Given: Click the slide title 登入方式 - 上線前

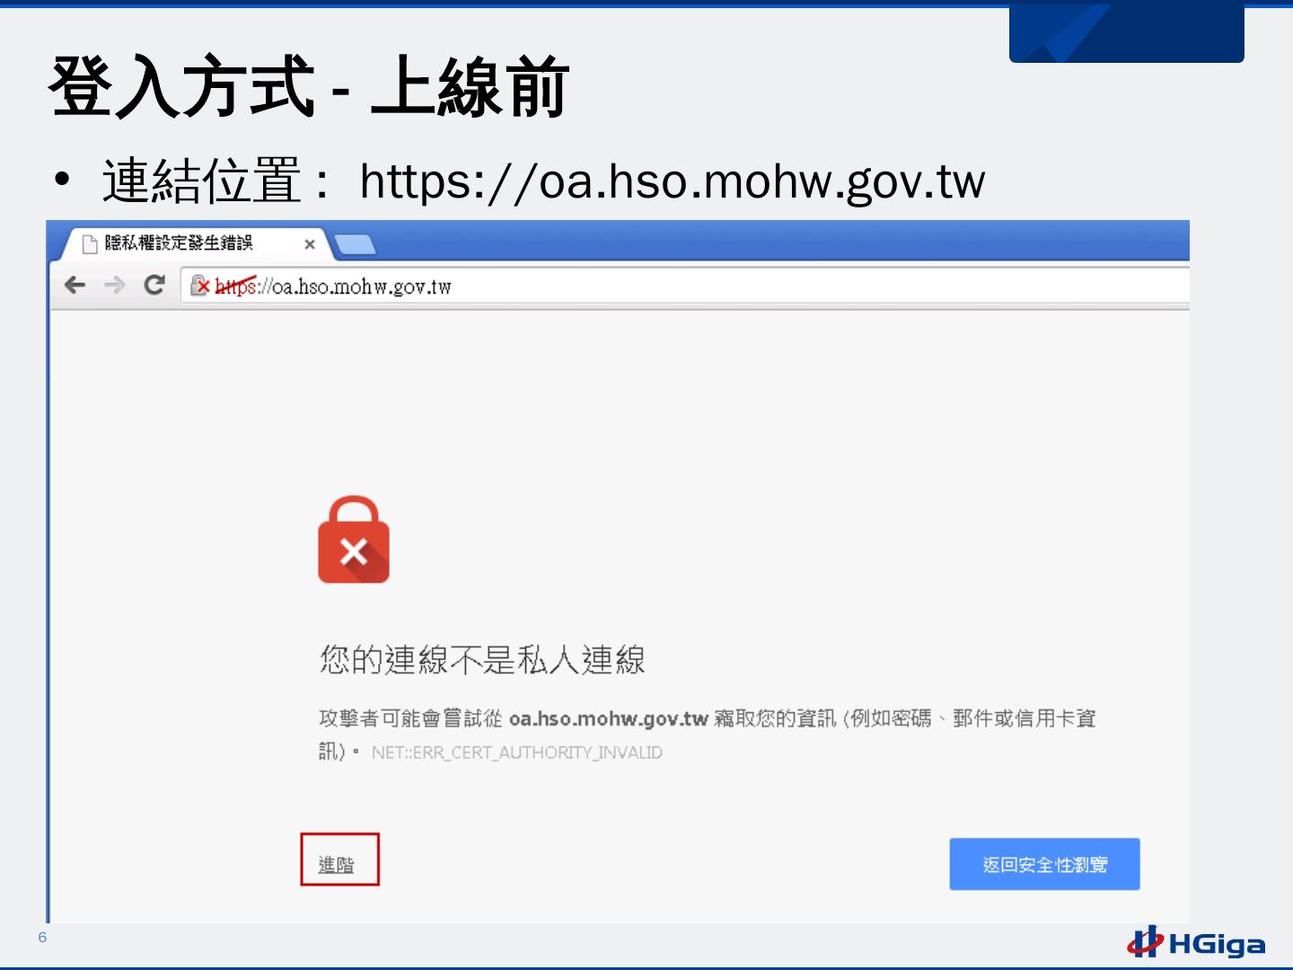Looking at the screenshot, I should (x=309, y=87).
